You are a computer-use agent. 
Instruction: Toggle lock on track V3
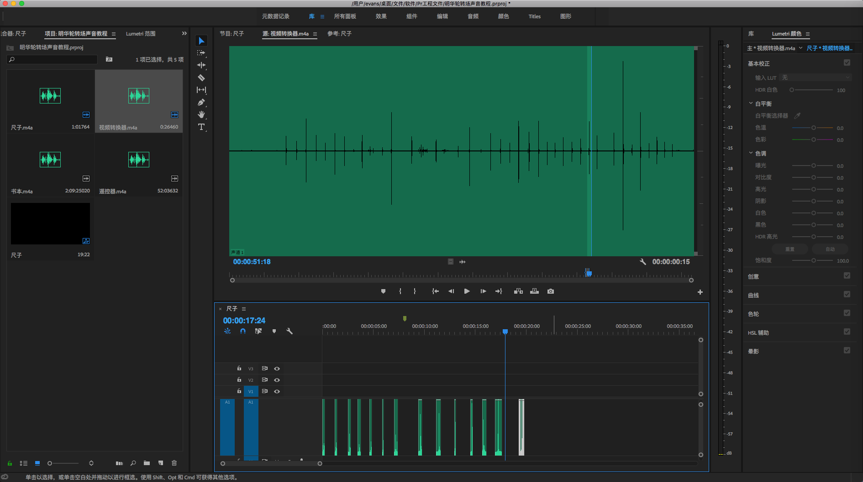239,368
